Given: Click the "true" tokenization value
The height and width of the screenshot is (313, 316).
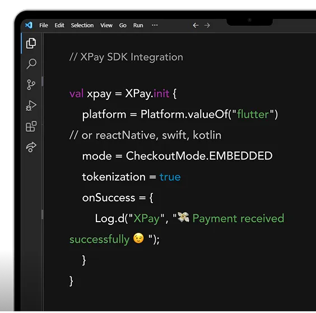Looking at the screenshot, I should point(170,177).
